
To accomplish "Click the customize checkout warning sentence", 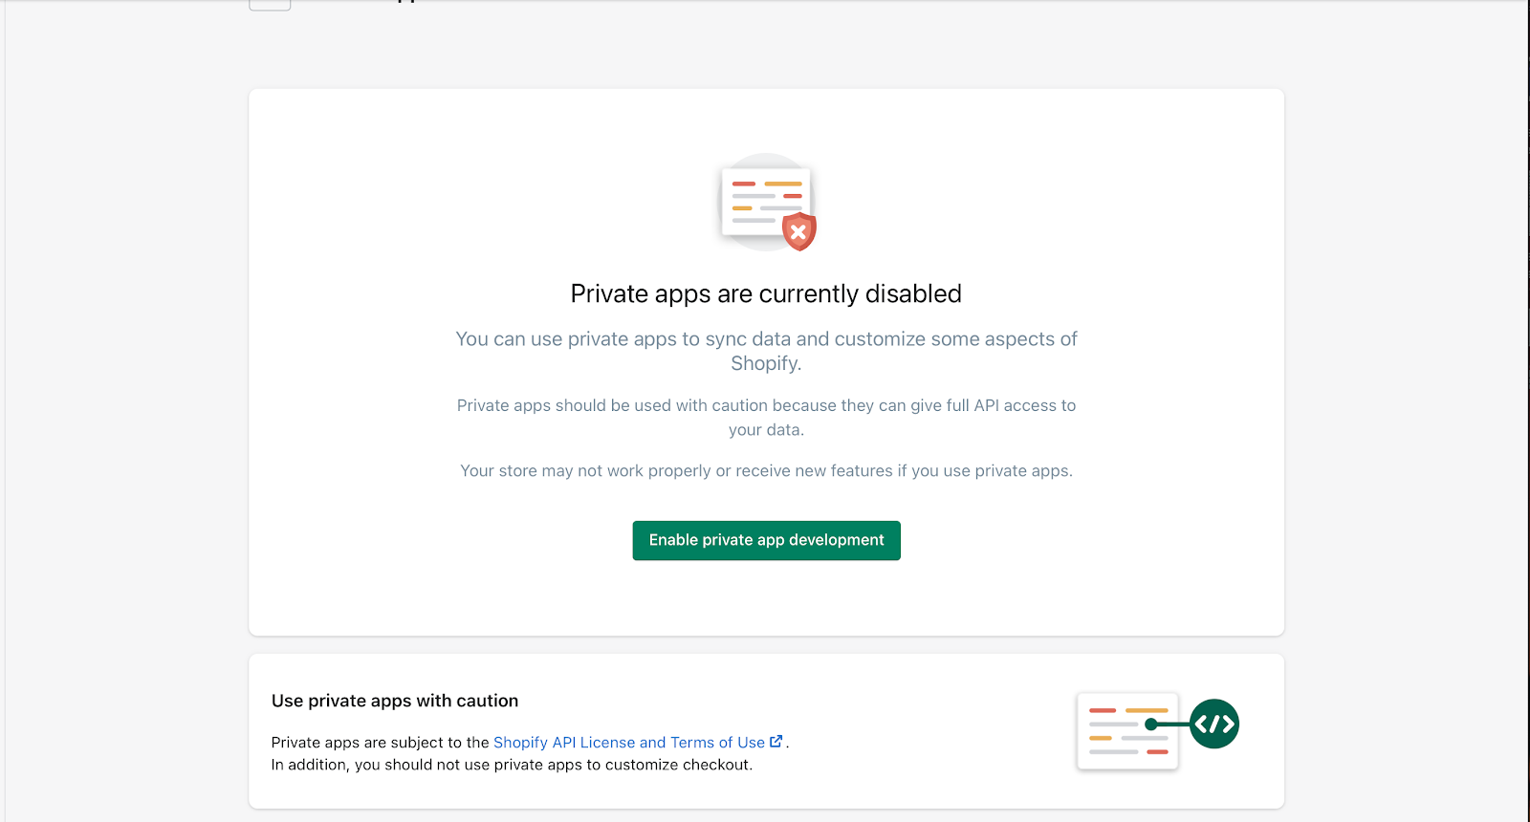I will point(512,765).
